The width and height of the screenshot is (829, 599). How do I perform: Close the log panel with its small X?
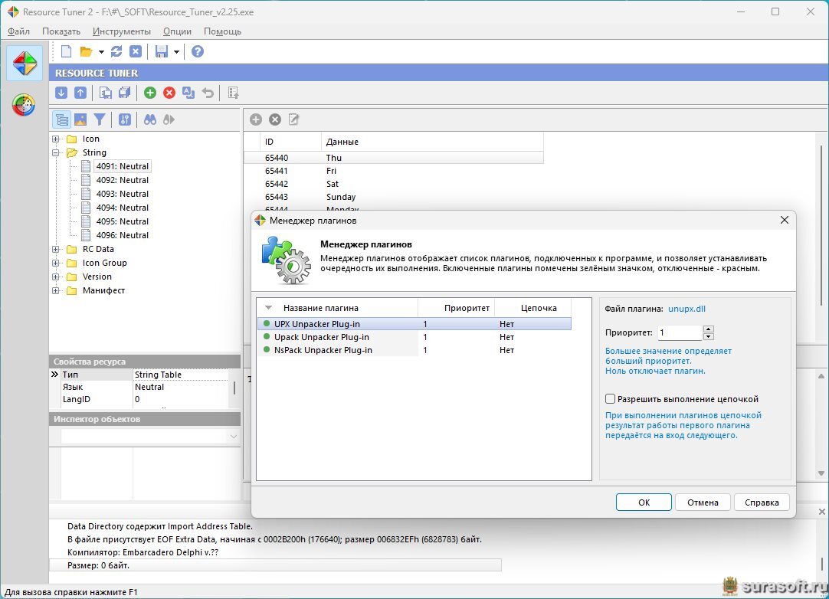coord(821,512)
